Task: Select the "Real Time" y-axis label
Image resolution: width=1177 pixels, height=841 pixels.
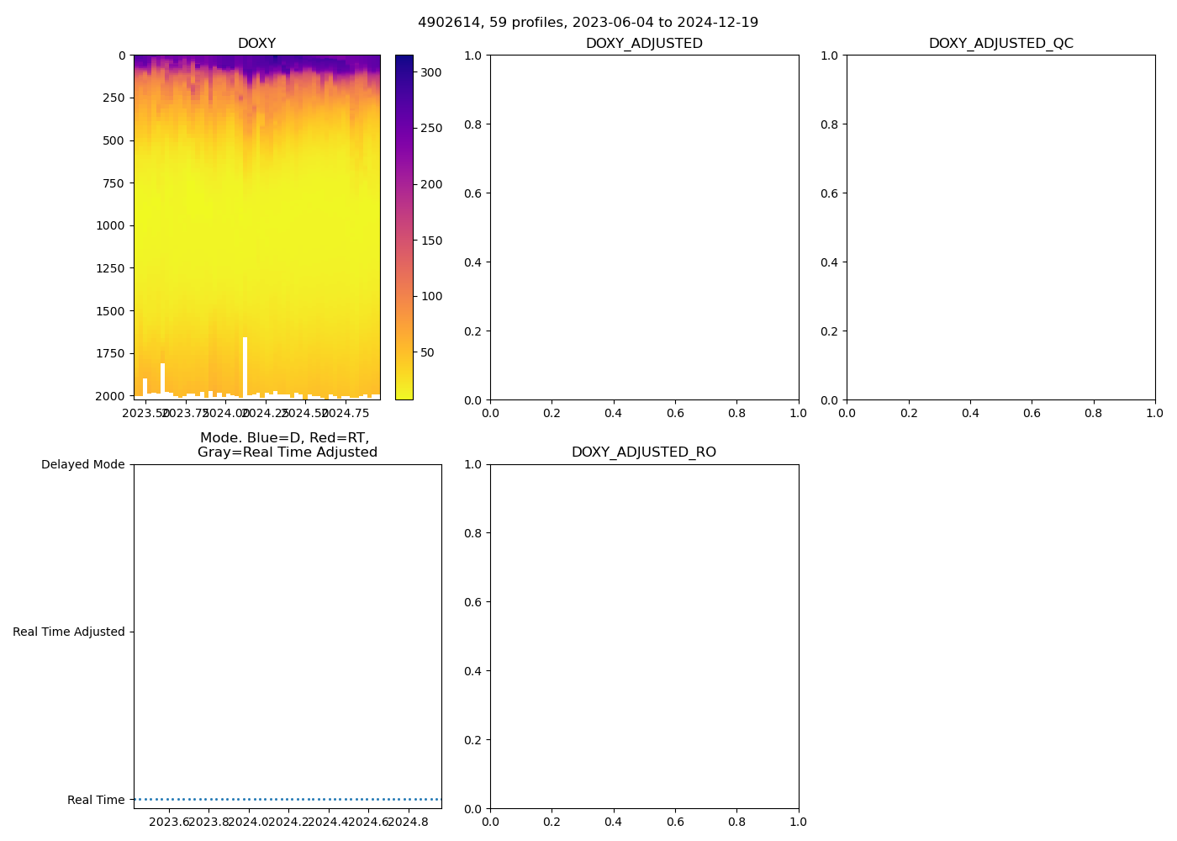Action: pyautogui.click(x=96, y=800)
